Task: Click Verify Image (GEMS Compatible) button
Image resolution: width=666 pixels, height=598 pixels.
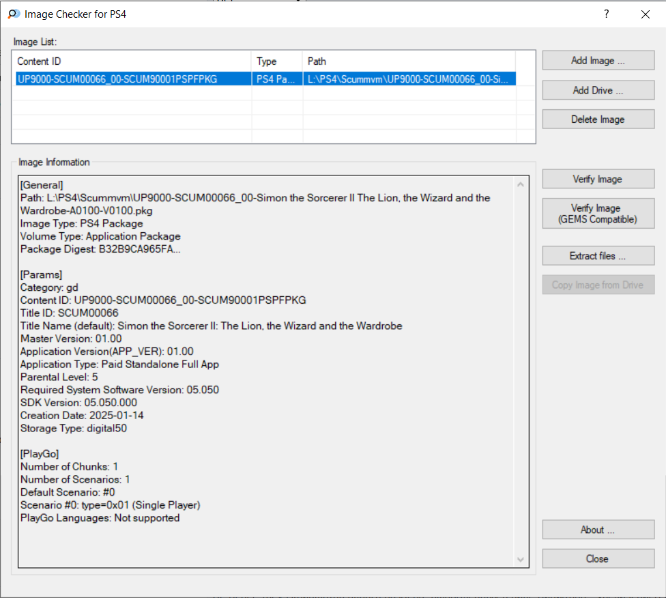Action: tap(598, 214)
